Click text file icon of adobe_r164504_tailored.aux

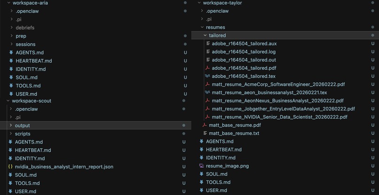click(x=208, y=44)
